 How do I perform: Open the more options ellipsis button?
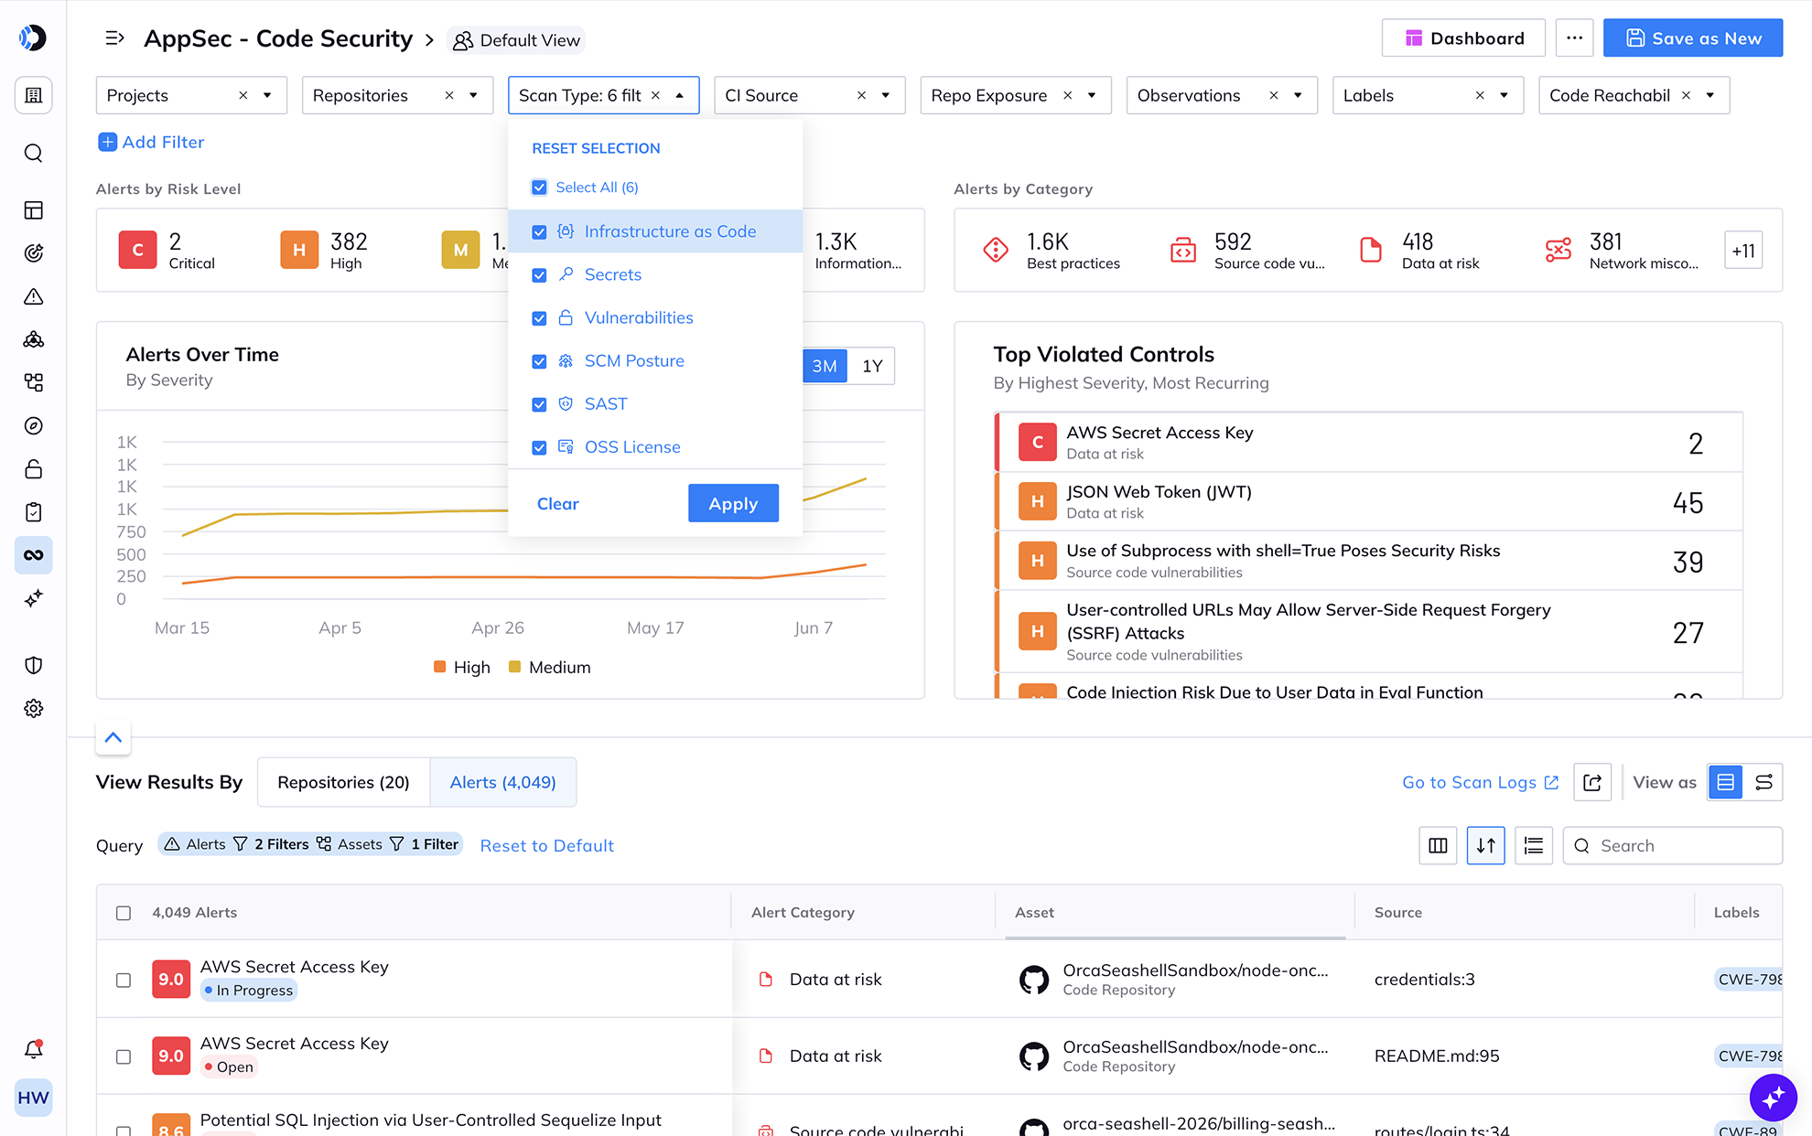(1574, 38)
